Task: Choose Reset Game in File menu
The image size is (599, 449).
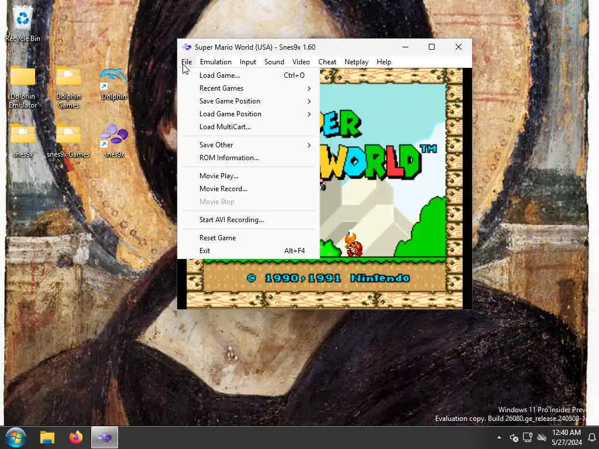Action: (x=248, y=238)
